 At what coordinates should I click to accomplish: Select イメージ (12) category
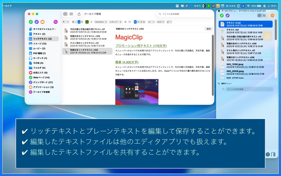[43, 43]
